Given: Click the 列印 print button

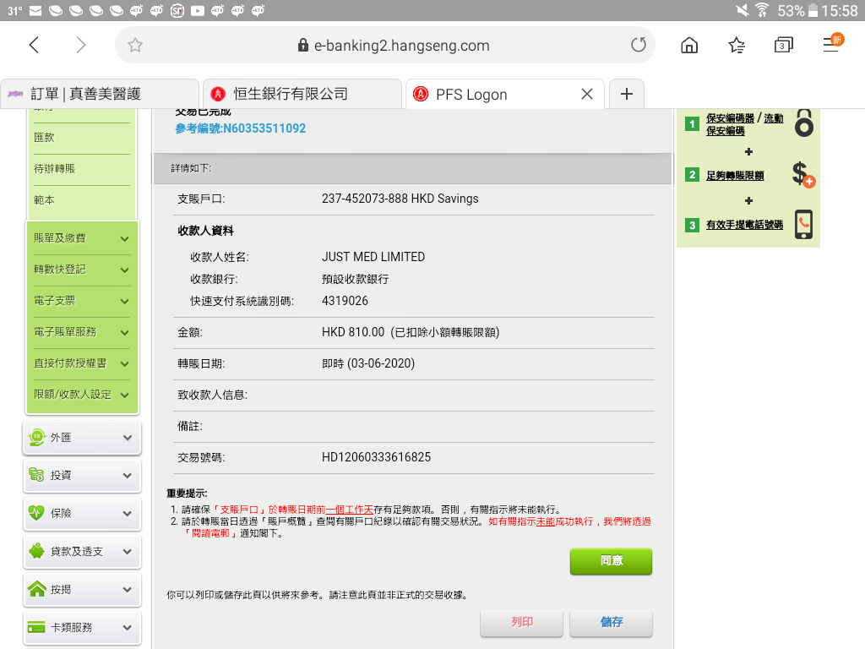Looking at the screenshot, I should 522,623.
